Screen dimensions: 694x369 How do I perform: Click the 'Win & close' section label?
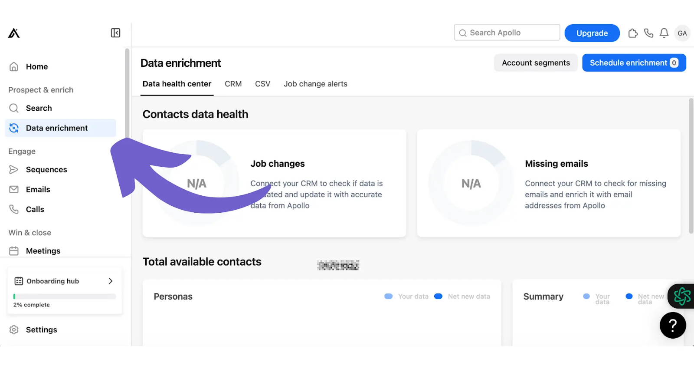pos(30,233)
